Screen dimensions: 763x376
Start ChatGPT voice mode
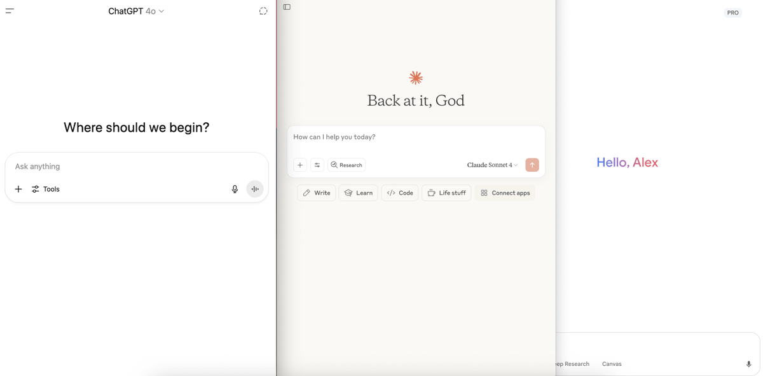255,189
